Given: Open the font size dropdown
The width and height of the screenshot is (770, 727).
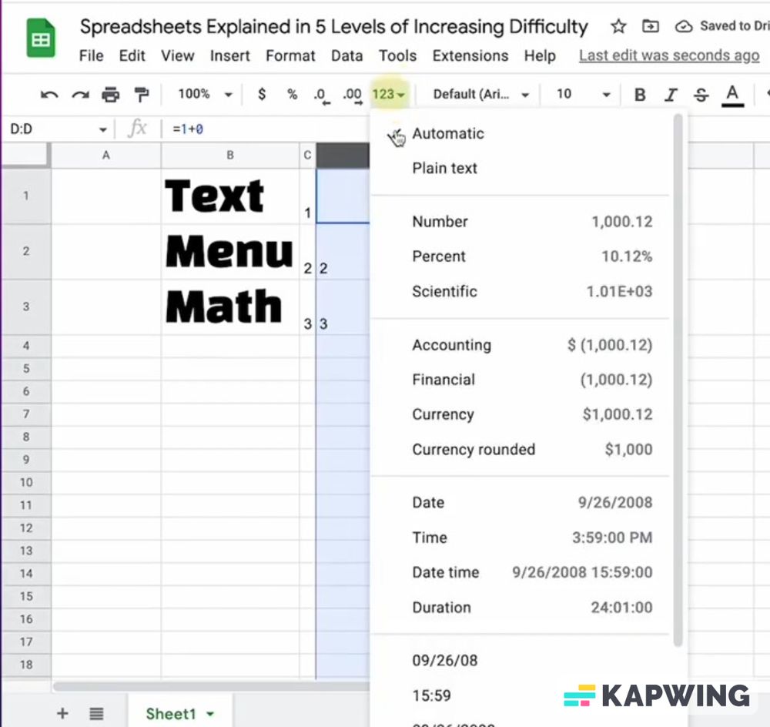Looking at the screenshot, I should [x=580, y=94].
